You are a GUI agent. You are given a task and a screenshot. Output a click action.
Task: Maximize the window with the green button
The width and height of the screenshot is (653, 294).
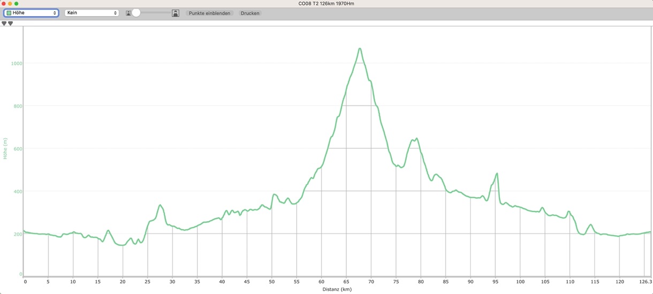[x=17, y=4]
